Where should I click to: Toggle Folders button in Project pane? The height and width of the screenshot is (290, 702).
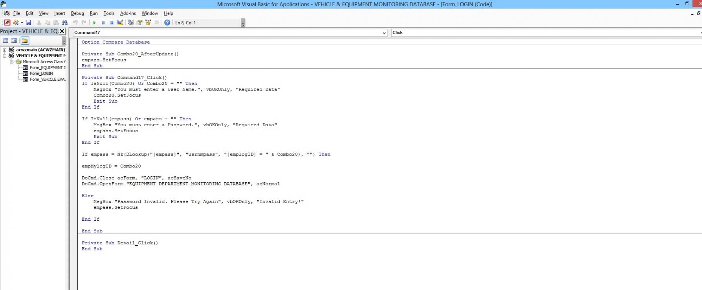pos(25,41)
